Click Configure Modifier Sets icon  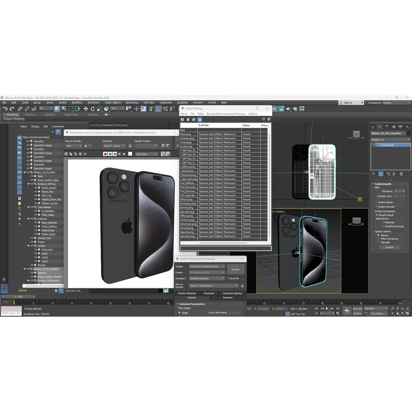pos(401,174)
